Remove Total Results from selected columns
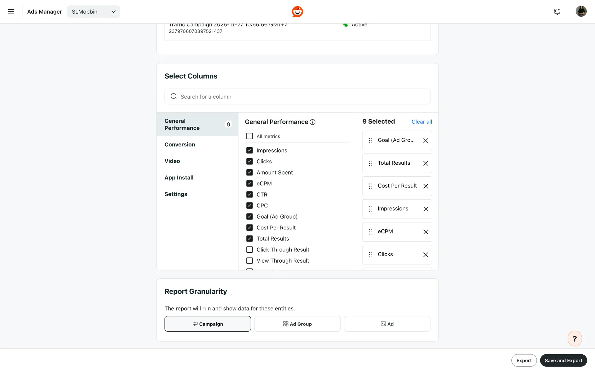595x372 pixels. 425,163
